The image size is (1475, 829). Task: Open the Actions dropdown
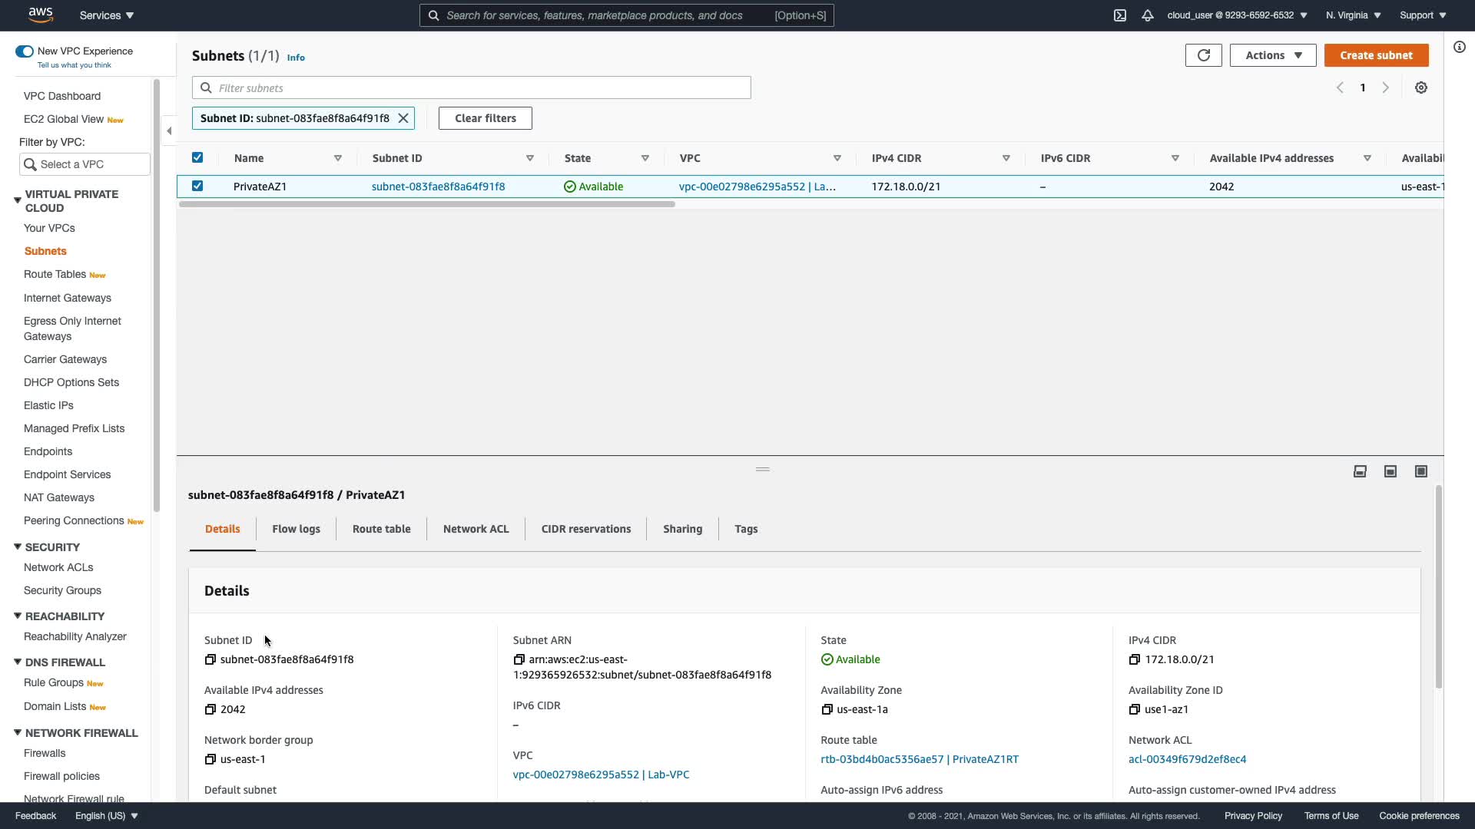[x=1272, y=55]
